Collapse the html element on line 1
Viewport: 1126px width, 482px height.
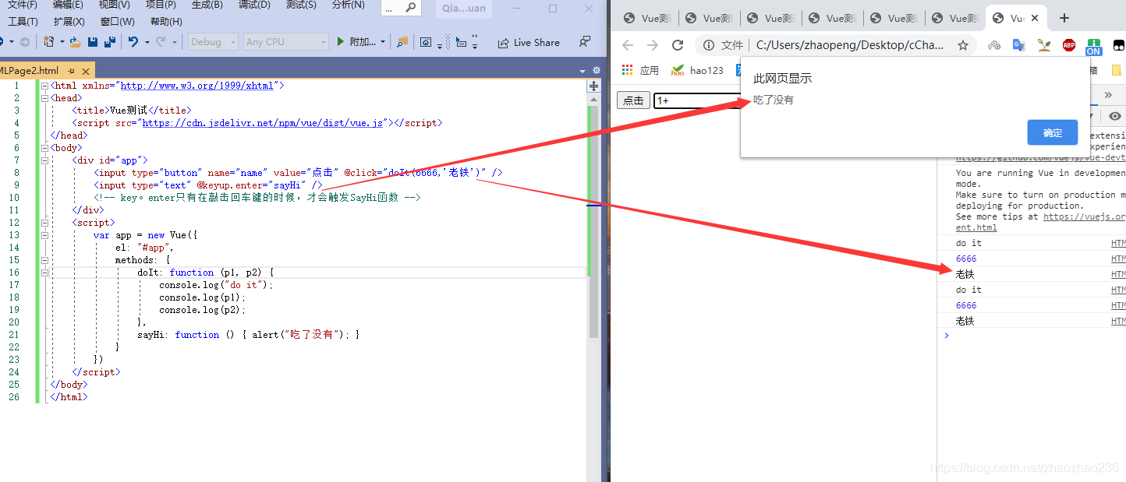44,86
